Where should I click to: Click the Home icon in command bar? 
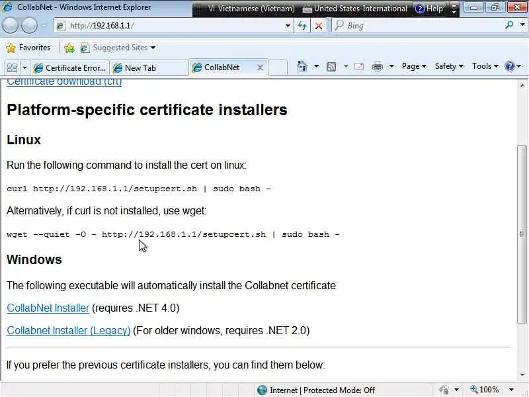[302, 66]
